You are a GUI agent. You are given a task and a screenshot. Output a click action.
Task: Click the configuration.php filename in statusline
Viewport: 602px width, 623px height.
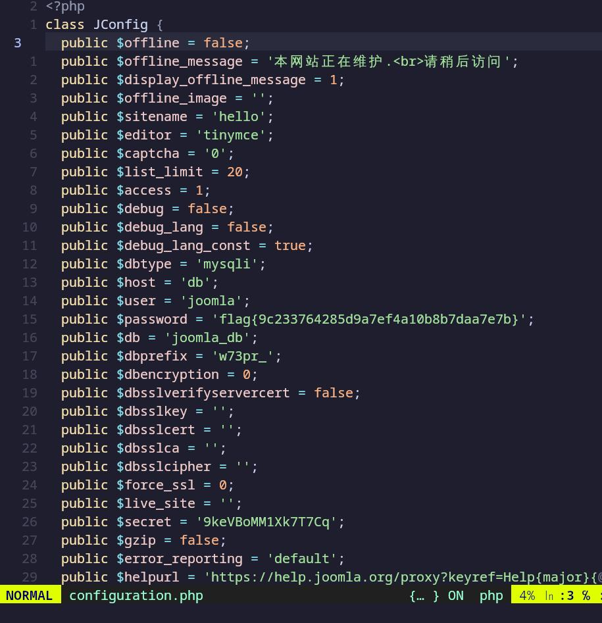tap(136, 595)
